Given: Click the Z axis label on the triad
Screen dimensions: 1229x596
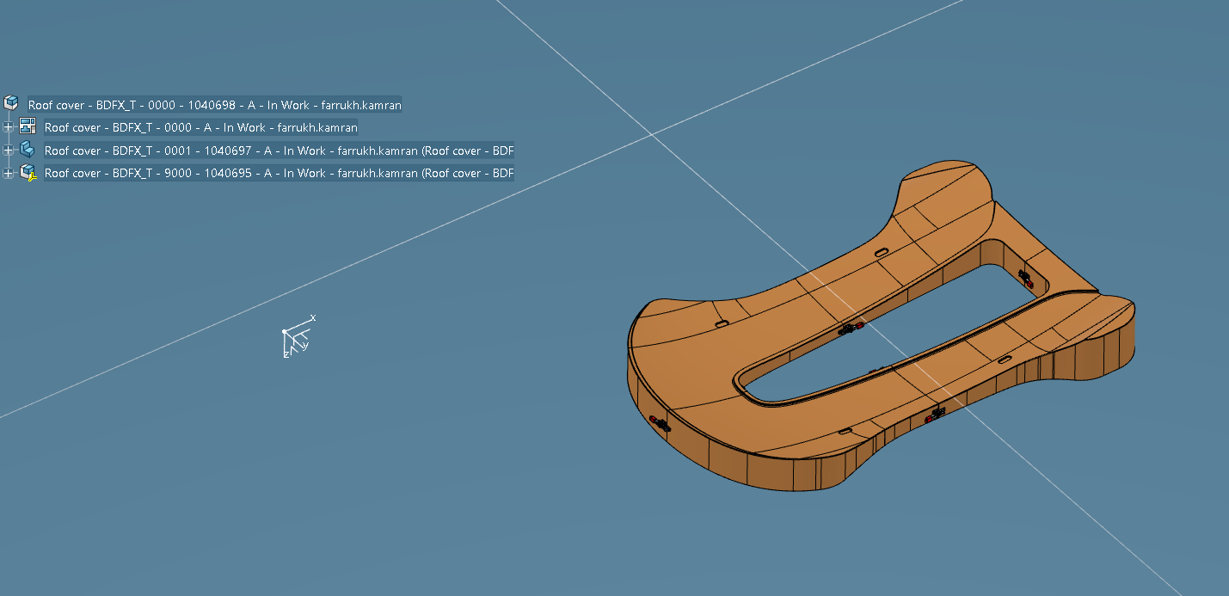Looking at the screenshot, I should [286, 354].
